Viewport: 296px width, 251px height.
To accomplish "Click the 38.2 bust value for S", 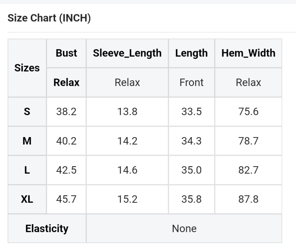I will coord(66,112).
